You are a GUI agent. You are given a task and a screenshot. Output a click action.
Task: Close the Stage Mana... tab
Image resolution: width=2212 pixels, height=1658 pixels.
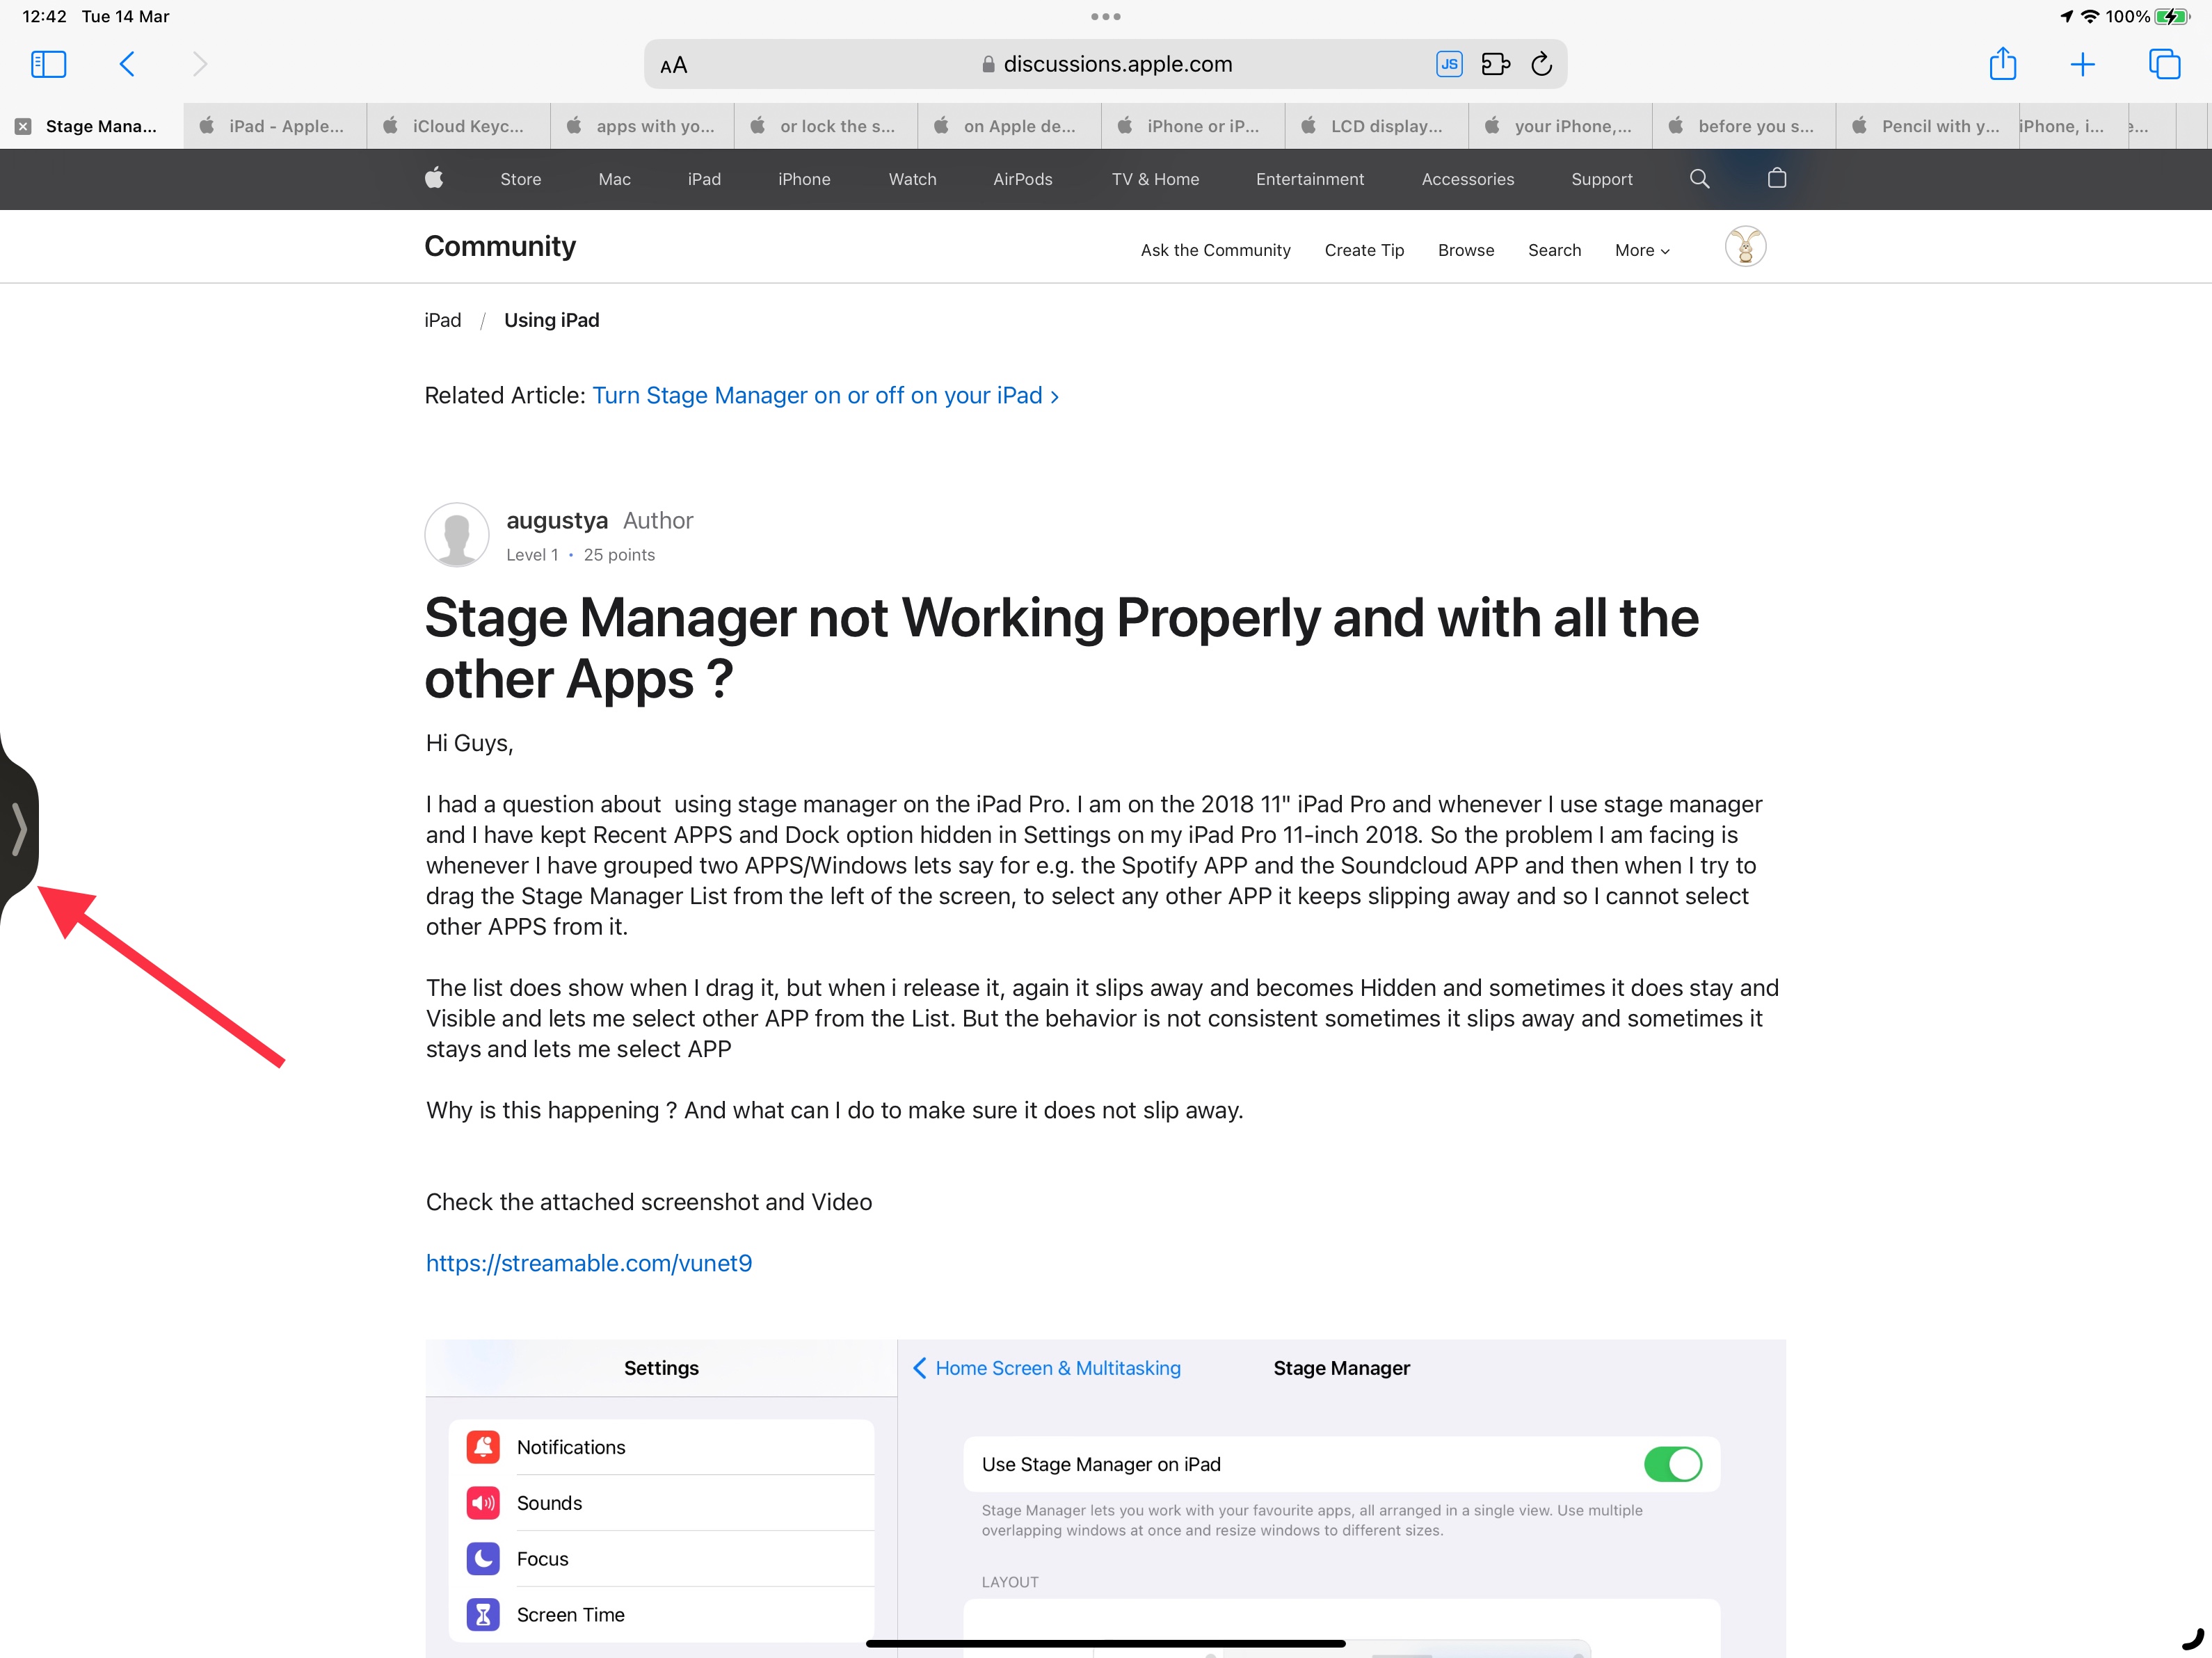pos(23,126)
